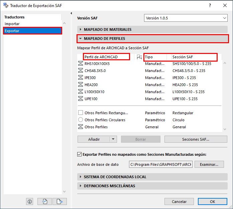233x209 pixels.
Task: Select Otros Perfiles Rectangu... row text
Action: pyautogui.click(x=106, y=113)
